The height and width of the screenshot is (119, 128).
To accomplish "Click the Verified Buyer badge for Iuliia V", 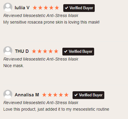I will (x=79, y=8).
